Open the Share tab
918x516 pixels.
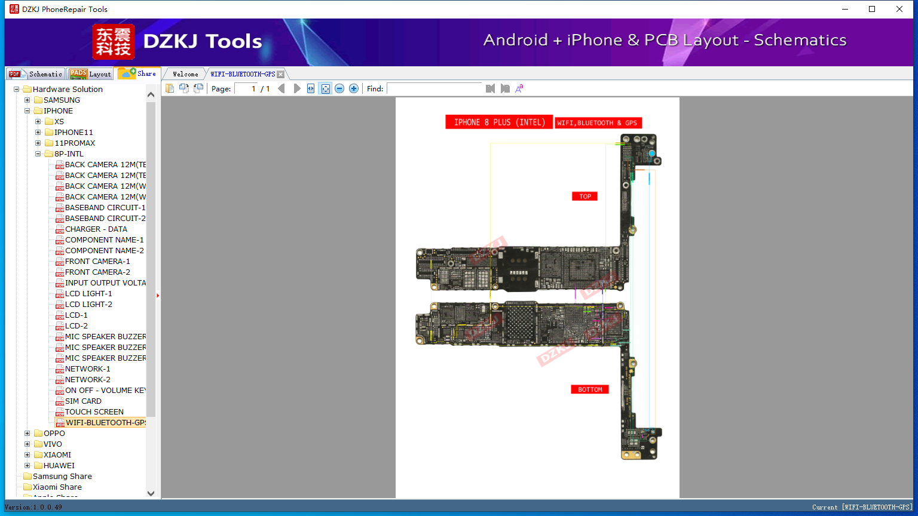pos(137,73)
